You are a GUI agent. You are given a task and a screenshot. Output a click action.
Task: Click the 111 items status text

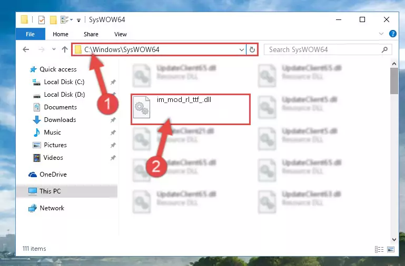[34, 249]
